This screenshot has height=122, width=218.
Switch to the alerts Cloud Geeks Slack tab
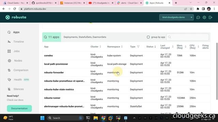coord(129,3)
